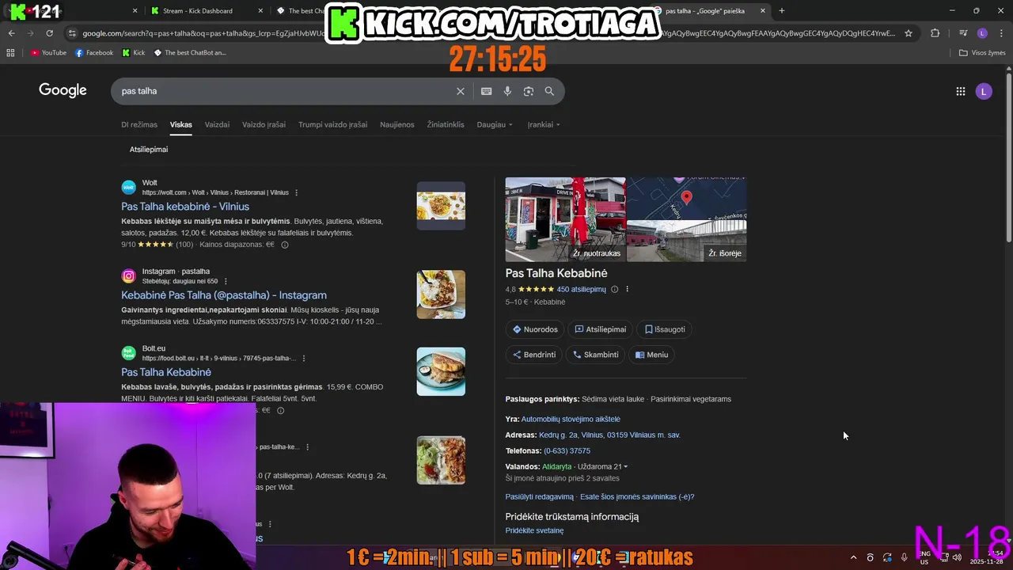Open Pas Talha Kebabinė Bolt.eu result

tap(166, 372)
